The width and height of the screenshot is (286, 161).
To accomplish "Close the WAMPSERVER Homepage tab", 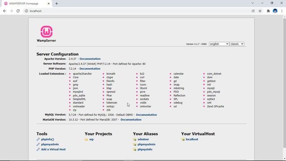I will coord(49,4).
